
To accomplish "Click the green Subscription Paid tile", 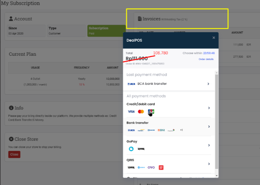I will pos(107,31).
